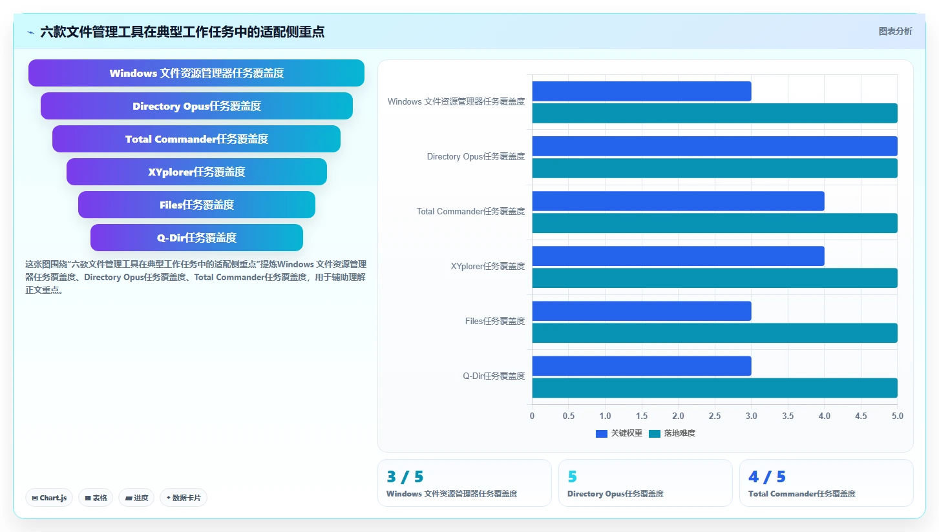Click the blue 关键权重 bar for XYplorer
The width and height of the screenshot is (939, 532).
coord(678,256)
